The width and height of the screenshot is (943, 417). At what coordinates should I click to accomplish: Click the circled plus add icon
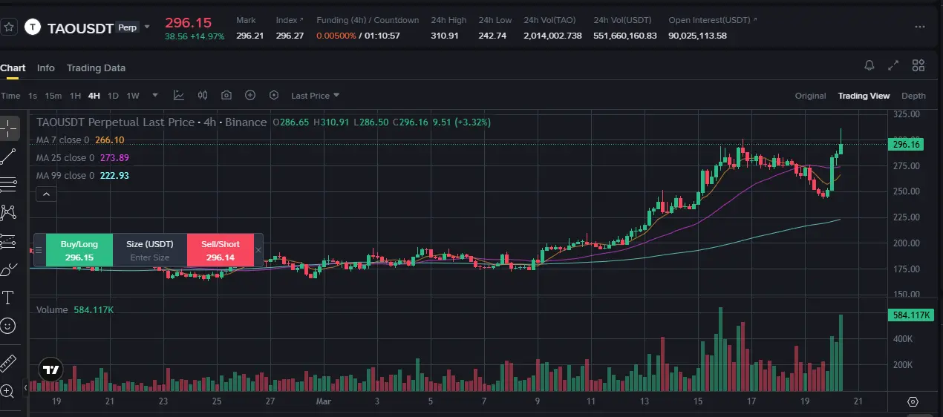pyautogui.click(x=250, y=95)
